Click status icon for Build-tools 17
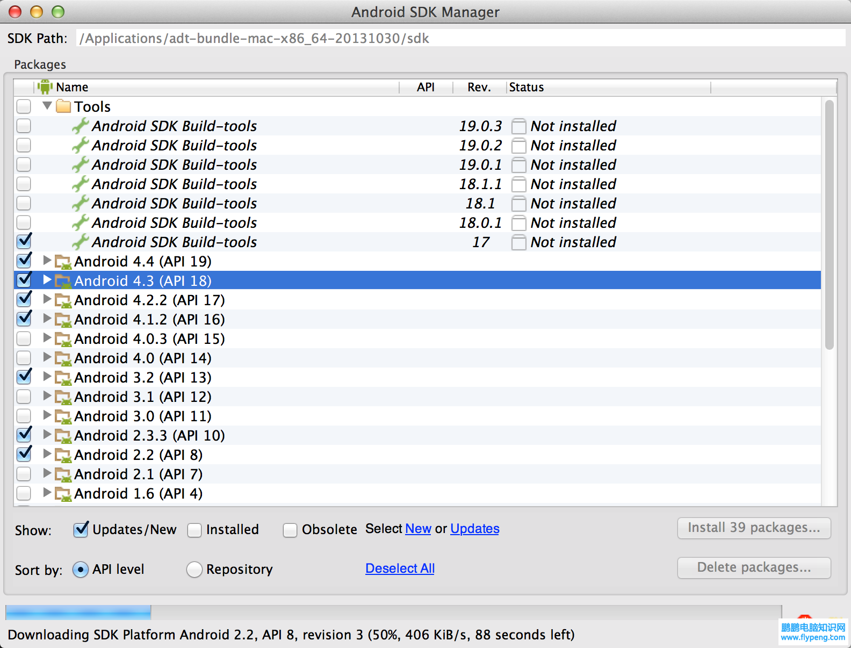Viewport: 851px width, 648px height. coord(518,242)
